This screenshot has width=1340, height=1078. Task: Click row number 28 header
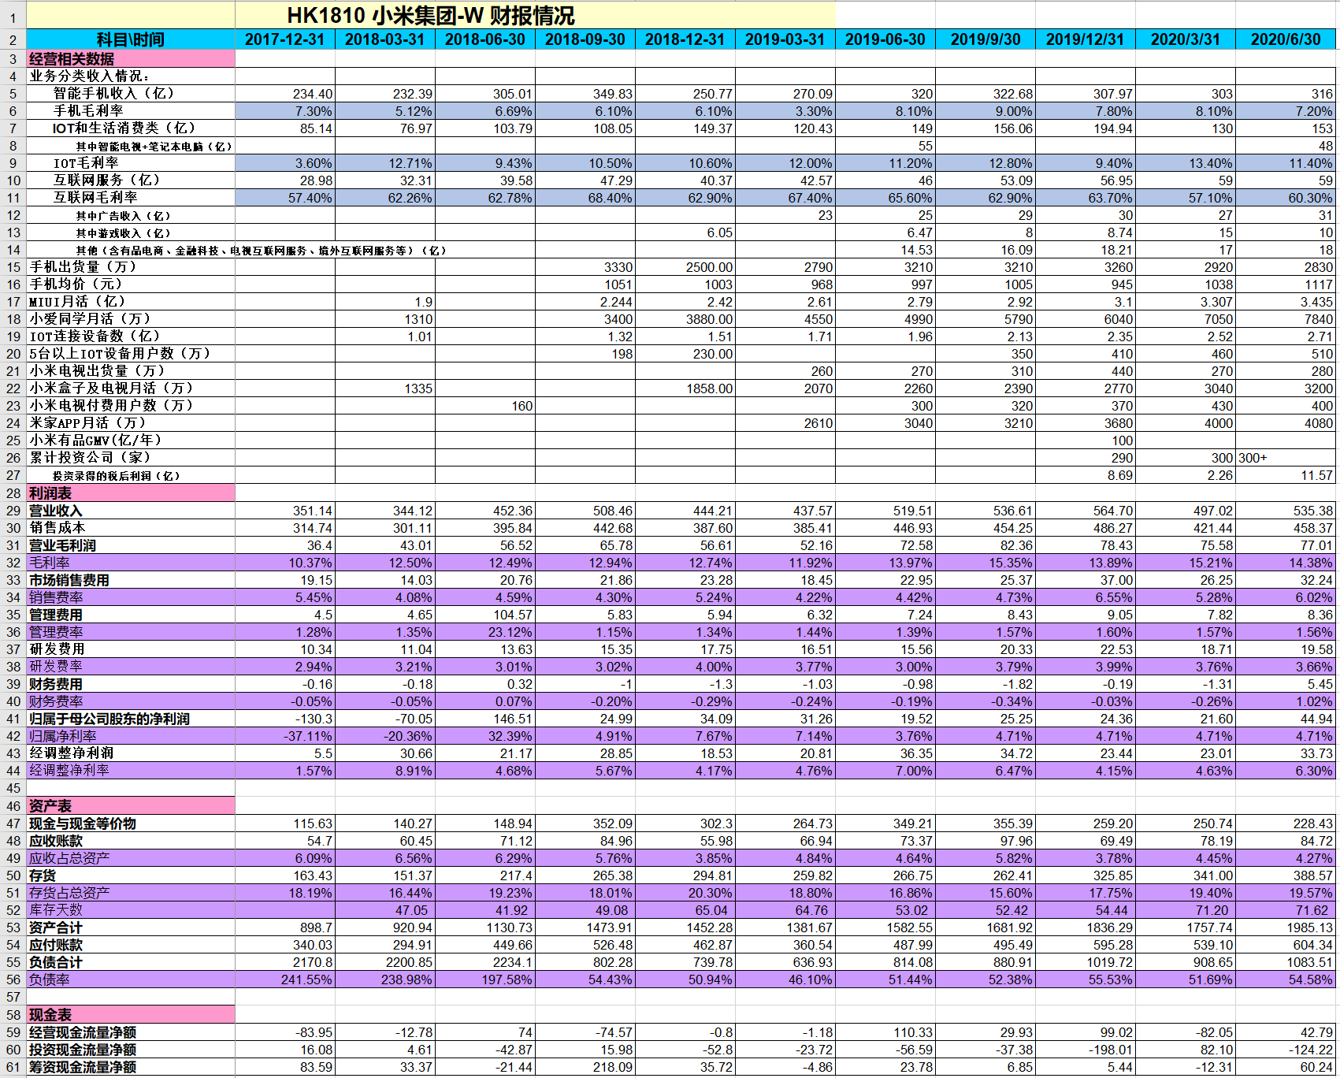[13, 493]
